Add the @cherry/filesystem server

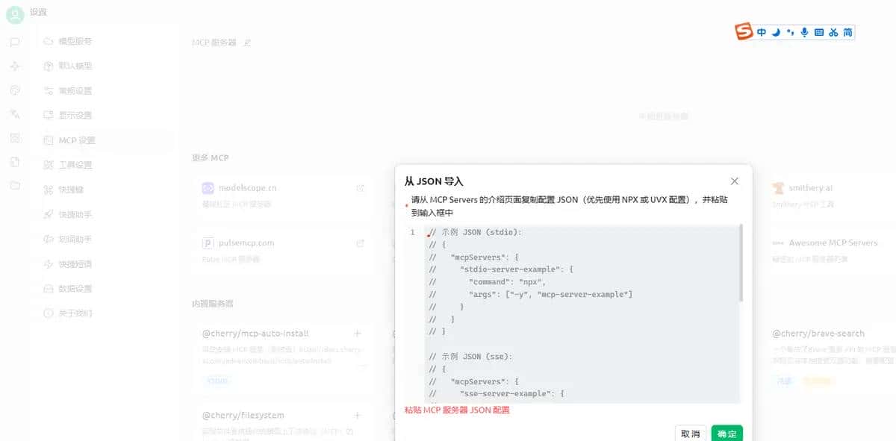pos(358,416)
